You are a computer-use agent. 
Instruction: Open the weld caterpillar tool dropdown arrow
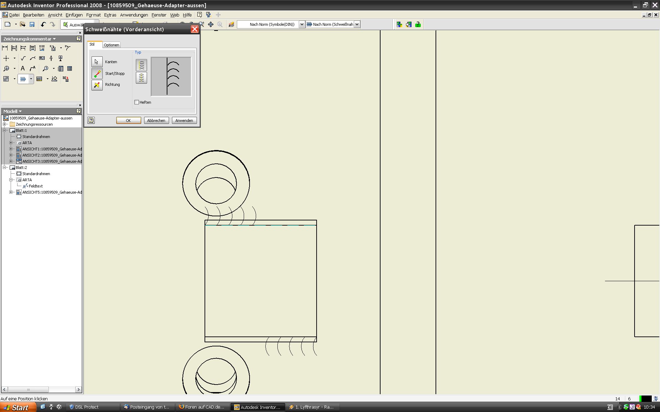tap(31, 79)
